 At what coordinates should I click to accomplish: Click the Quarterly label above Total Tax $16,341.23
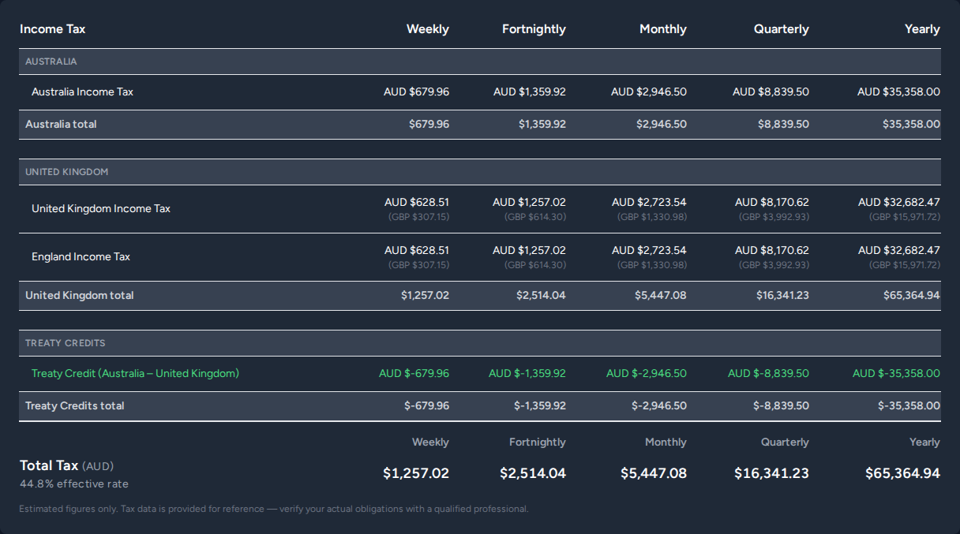(785, 442)
